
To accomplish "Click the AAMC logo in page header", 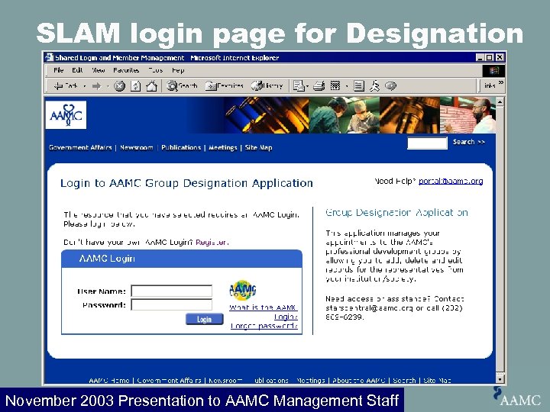I will click(x=66, y=115).
